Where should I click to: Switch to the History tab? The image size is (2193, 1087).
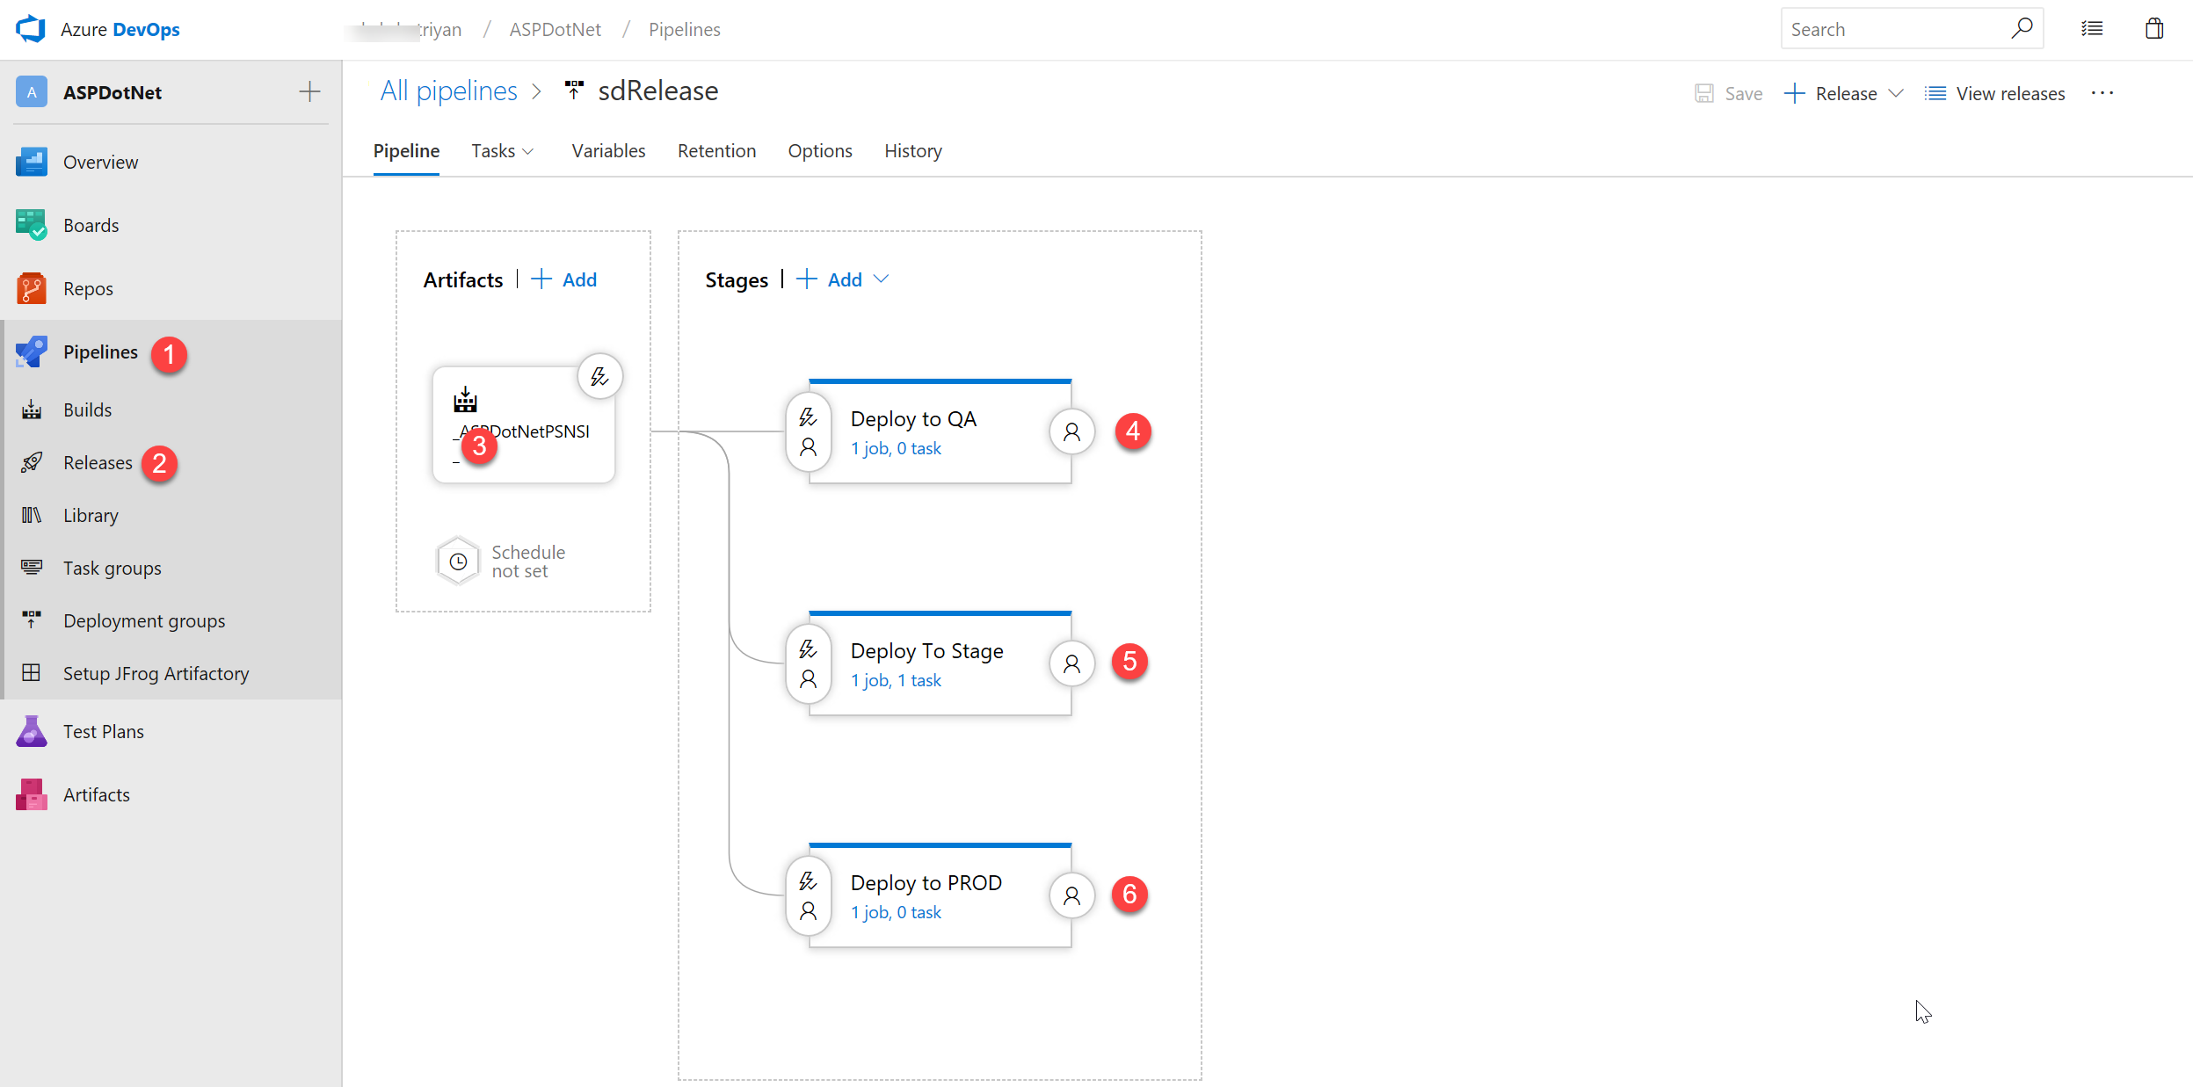pyautogui.click(x=913, y=151)
